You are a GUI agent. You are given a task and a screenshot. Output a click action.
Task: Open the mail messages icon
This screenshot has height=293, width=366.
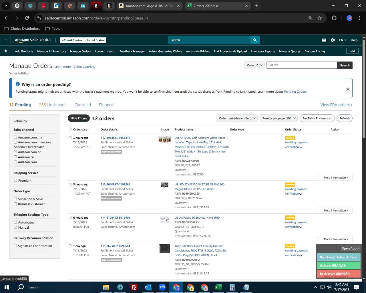(x=324, y=40)
